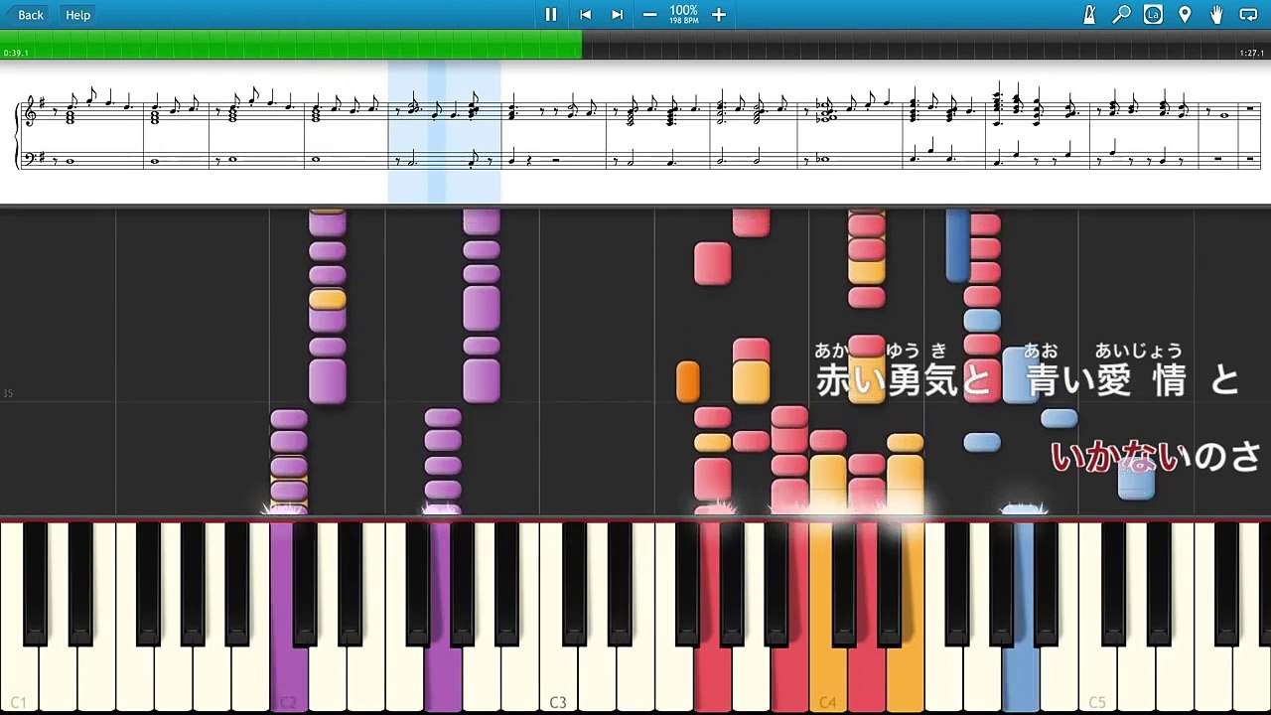The image size is (1271, 715).
Task: Open the Help menu
Action: (x=77, y=14)
